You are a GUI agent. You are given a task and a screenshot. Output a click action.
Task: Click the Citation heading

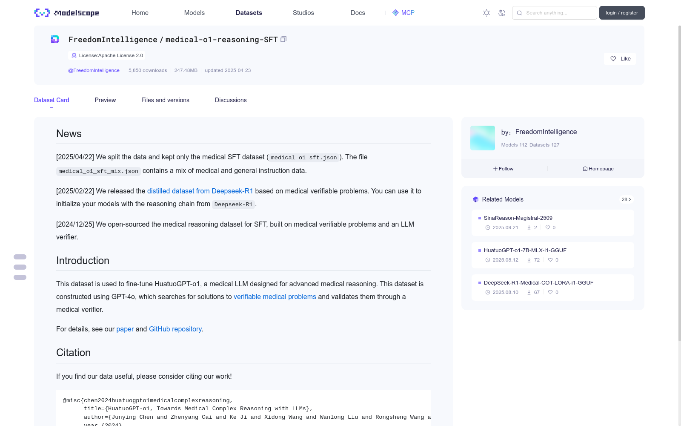coord(73,353)
